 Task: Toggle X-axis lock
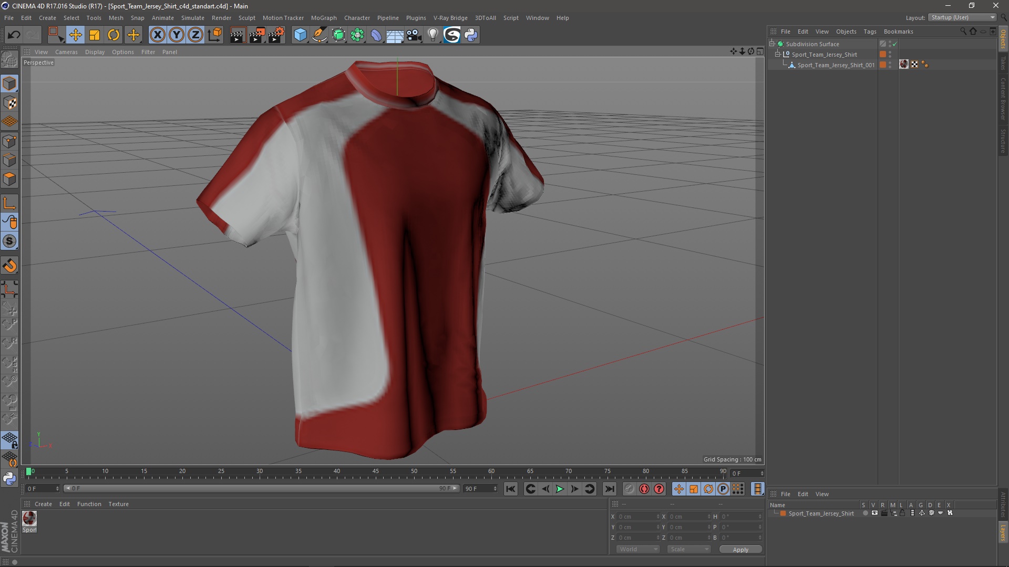pyautogui.click(x=157, y=35)
